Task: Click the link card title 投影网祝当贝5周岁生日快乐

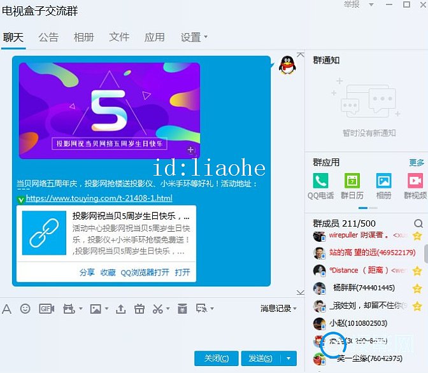Action: click(x=131, y=216)
